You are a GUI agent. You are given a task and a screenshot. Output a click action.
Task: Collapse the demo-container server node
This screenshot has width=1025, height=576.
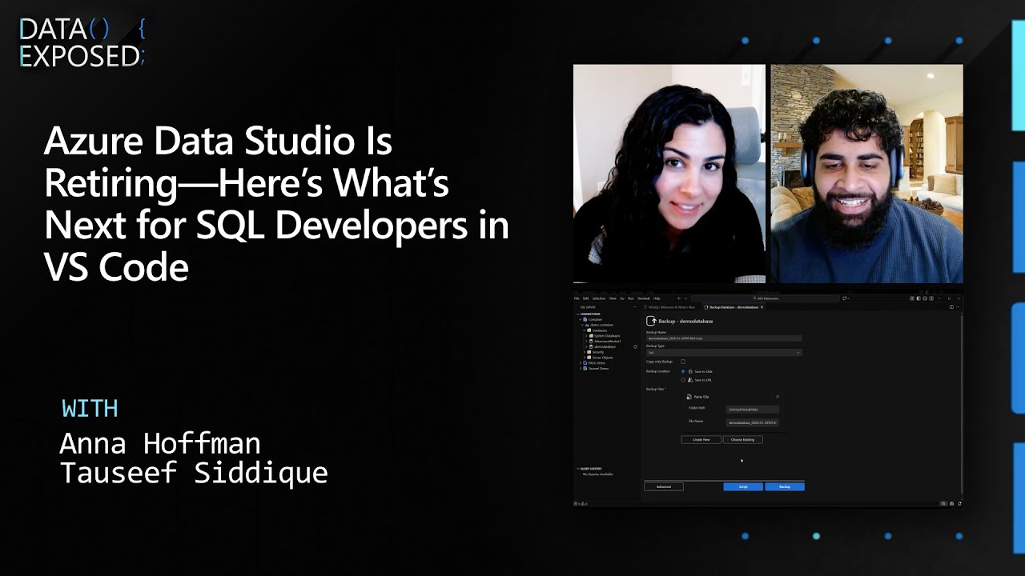click(x=582, y=325)
